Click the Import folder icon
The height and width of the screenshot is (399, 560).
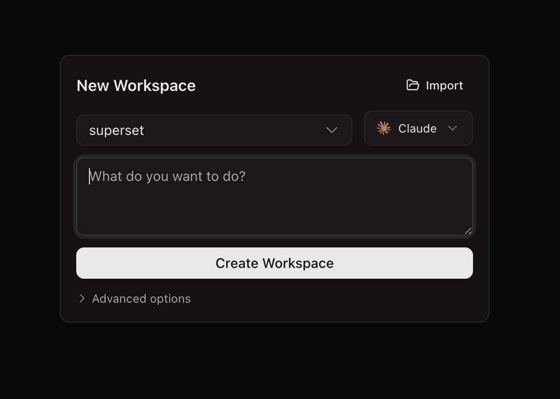point(412,85)
